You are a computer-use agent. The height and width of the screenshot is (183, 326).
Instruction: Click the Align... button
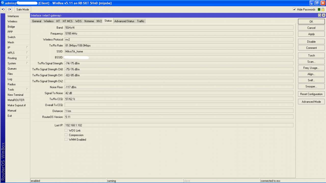click(311, 74)
